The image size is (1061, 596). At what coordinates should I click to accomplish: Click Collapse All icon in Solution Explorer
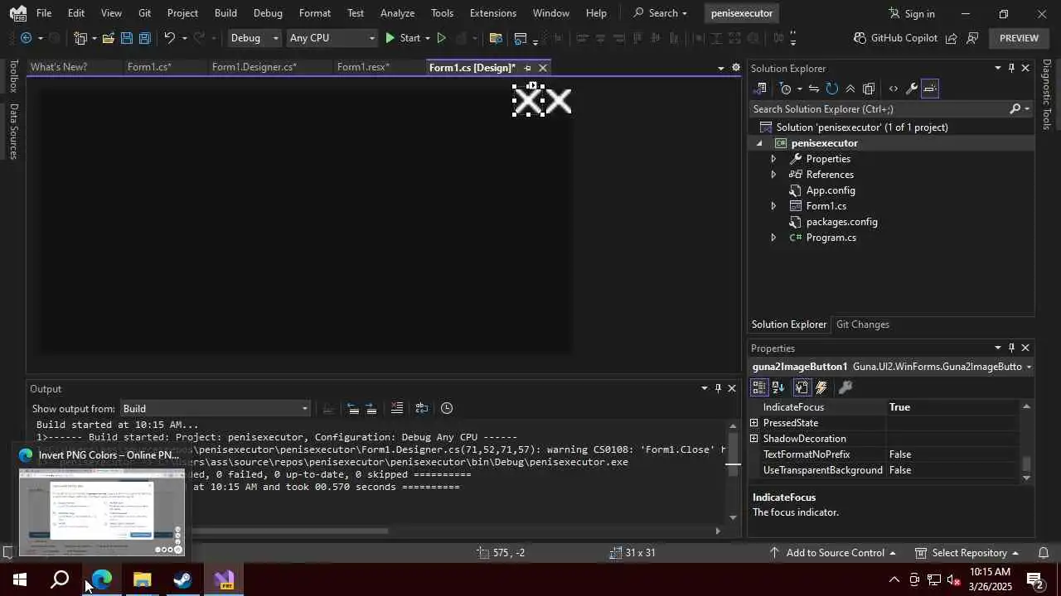click(850, 89)
